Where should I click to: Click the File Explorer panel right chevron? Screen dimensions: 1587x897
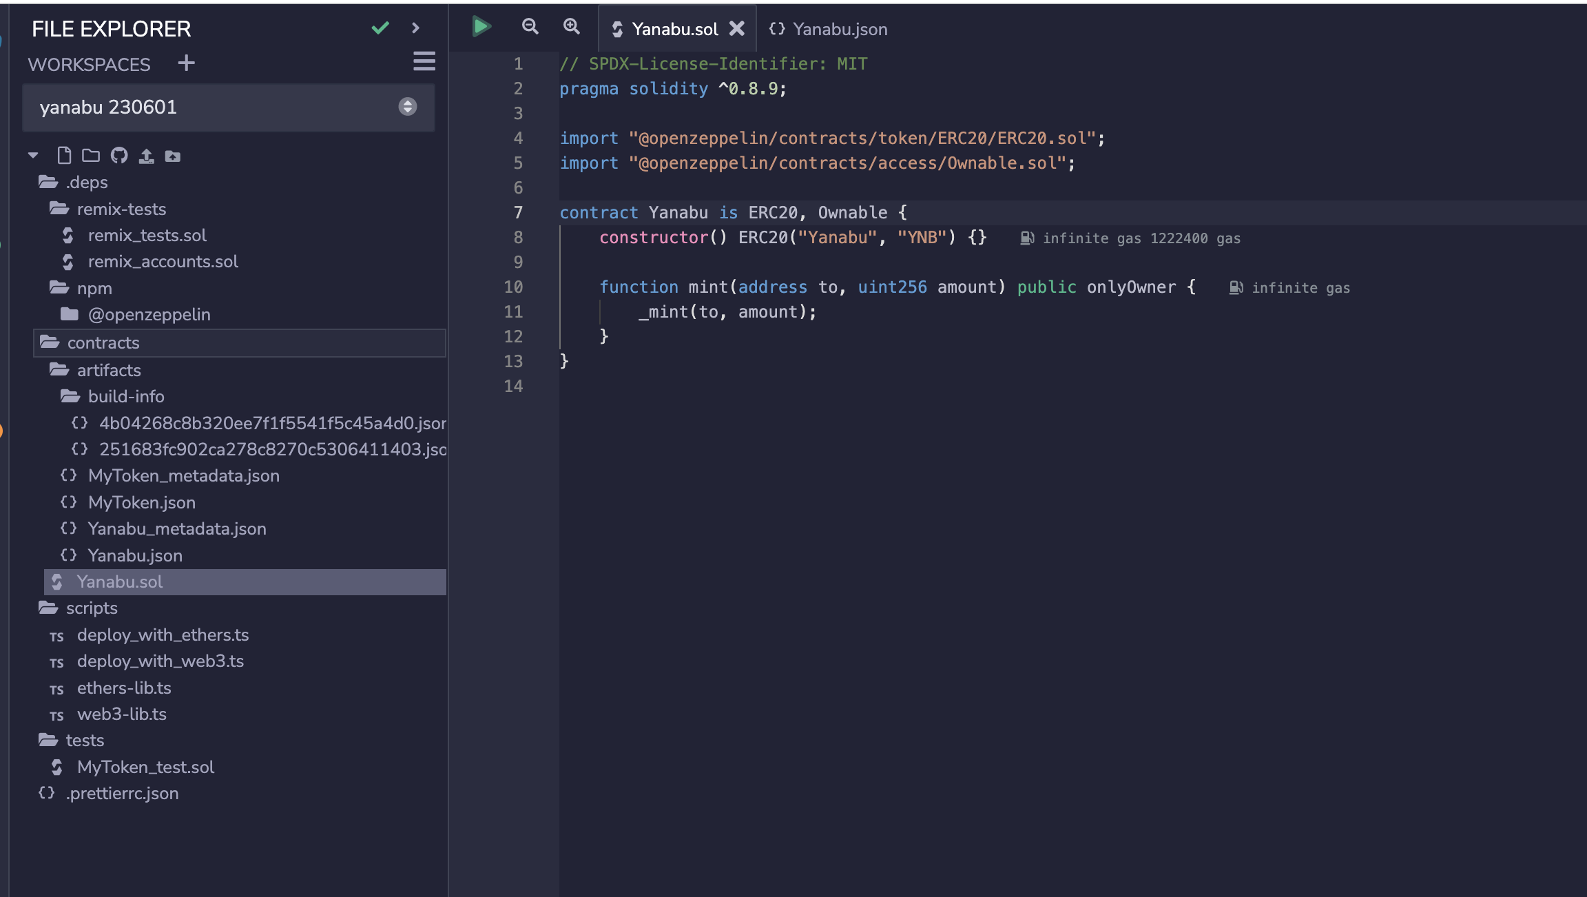coord(415,28)
